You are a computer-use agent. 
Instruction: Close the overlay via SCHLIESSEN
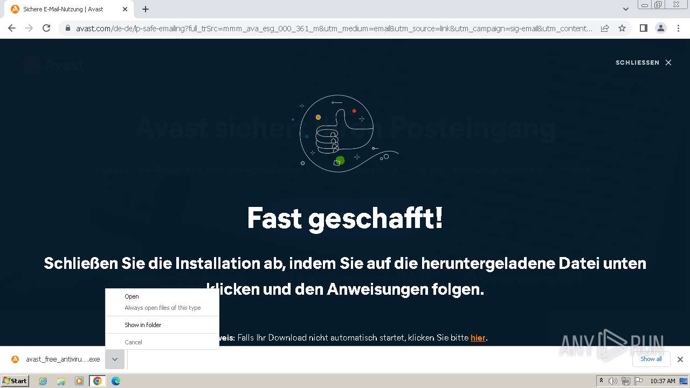(x=644, y=63)
